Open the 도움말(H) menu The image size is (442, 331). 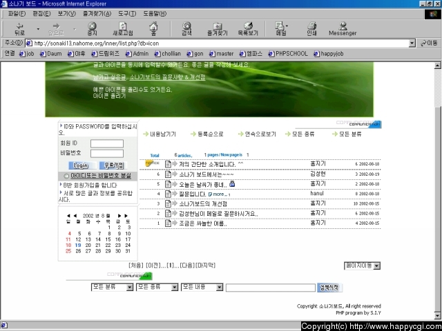click(x=155, y=14)
